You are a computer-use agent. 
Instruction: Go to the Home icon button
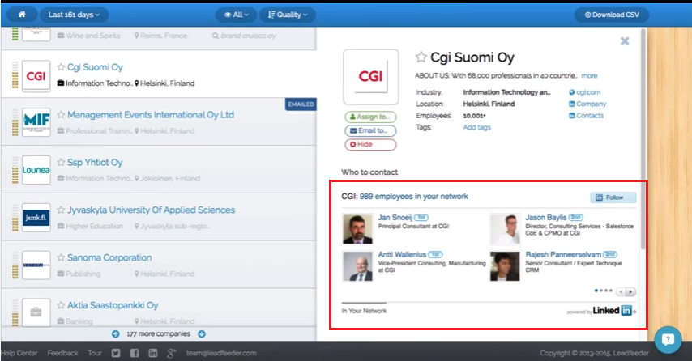coord(22,15)
